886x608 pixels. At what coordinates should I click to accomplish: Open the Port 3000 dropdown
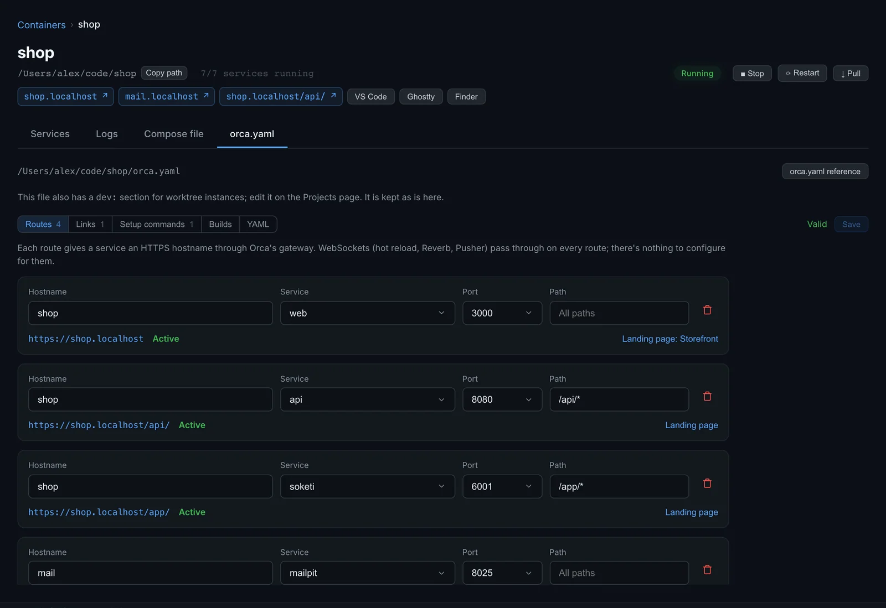point(502,313)
